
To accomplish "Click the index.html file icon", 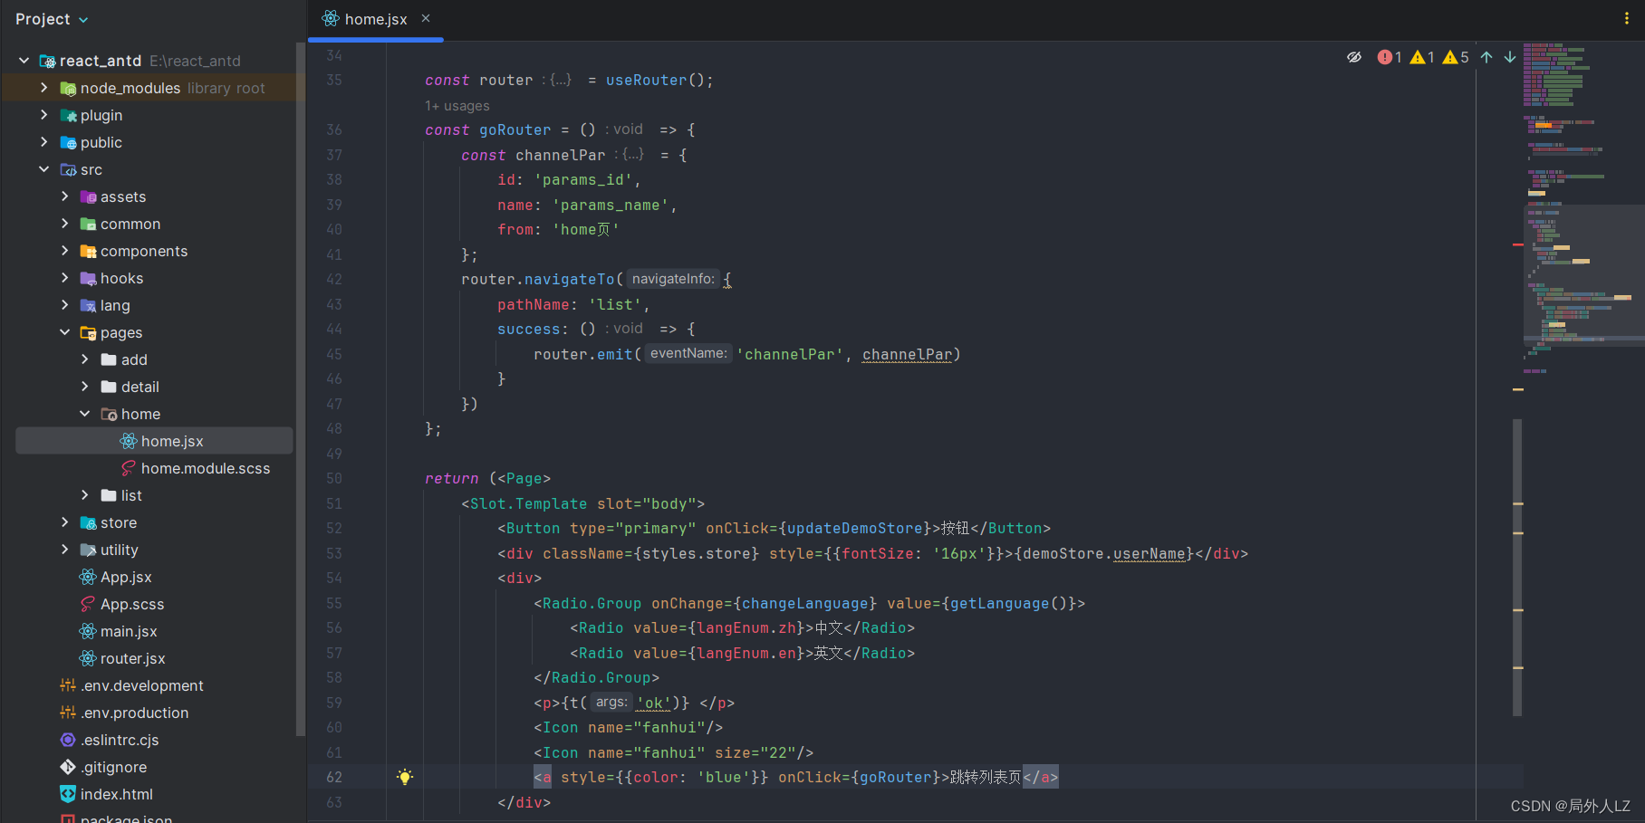I will coord(68,794).
